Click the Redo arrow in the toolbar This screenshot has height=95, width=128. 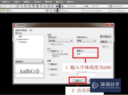(11, 6)
